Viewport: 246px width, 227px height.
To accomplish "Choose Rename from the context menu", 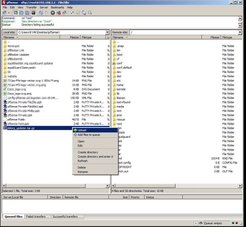I will point(95,172).
